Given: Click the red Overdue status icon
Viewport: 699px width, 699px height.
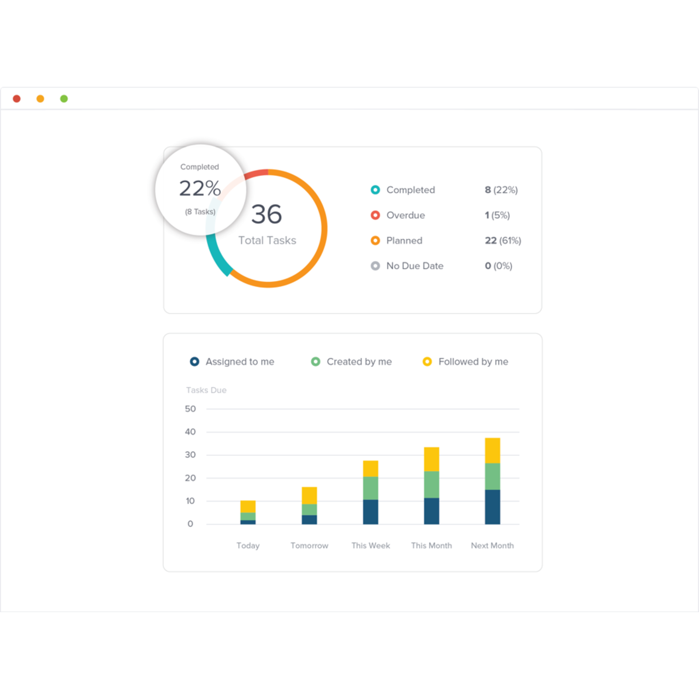Looking at the screenshot, I should coord(375,215).
